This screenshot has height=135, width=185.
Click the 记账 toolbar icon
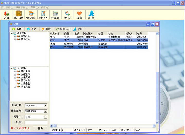click(6, 15)
